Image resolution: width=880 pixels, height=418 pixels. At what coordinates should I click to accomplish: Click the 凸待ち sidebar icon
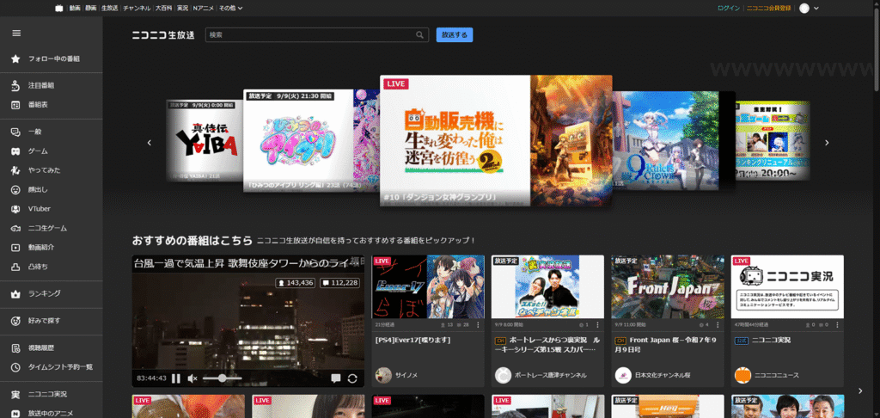click(x=15, y=267)
